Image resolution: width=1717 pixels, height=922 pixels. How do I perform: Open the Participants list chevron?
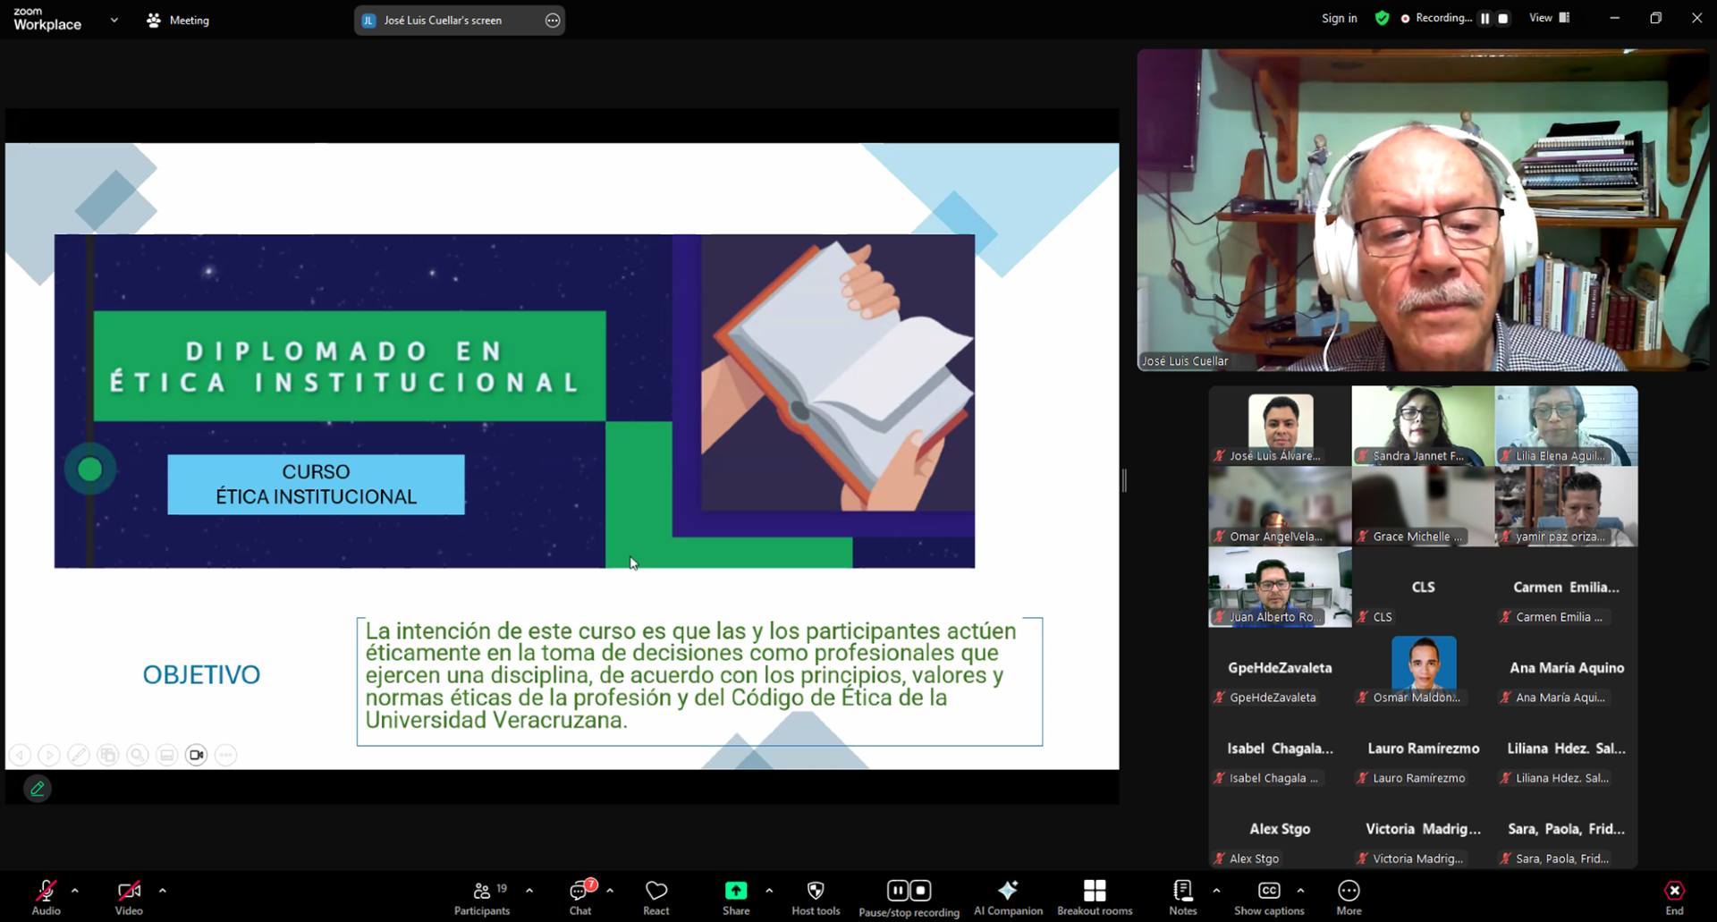click(x=529, y=891)
